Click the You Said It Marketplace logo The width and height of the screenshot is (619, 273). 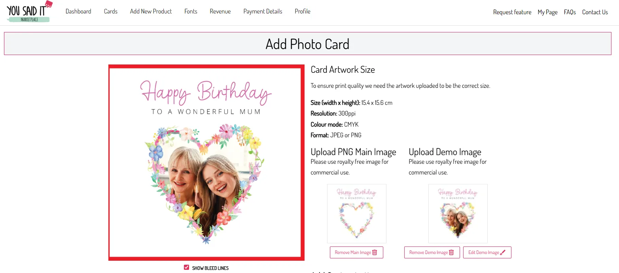coord(29,11)
